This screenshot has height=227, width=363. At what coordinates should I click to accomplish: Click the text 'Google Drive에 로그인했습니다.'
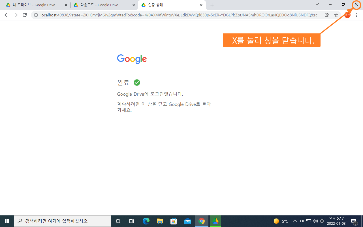[x=150, y=94]
